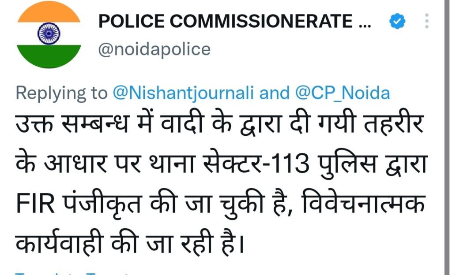Click the 'Replying to' label

click(61, 93)
